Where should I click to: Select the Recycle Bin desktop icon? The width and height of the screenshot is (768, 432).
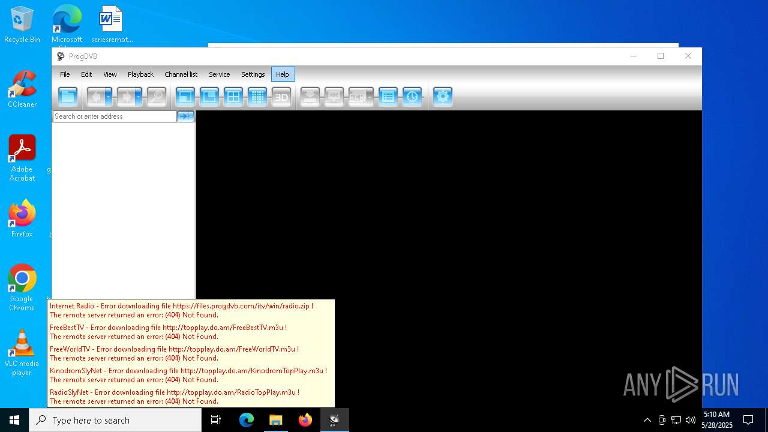(22, 25)
